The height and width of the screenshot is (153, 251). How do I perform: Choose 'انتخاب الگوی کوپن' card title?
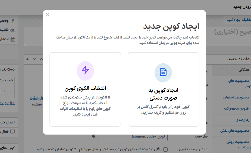pos(85,88)
